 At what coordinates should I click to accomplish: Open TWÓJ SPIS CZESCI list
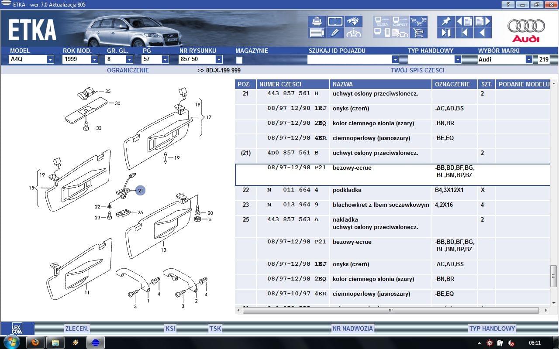pos(418,70)
